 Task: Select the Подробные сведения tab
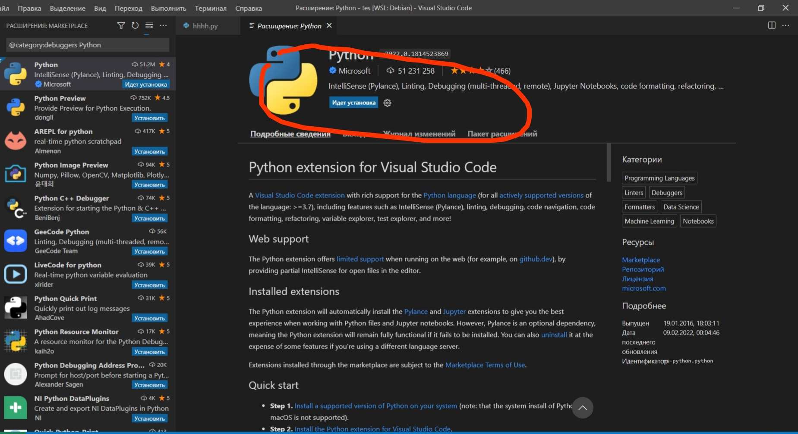pos(290,134)
